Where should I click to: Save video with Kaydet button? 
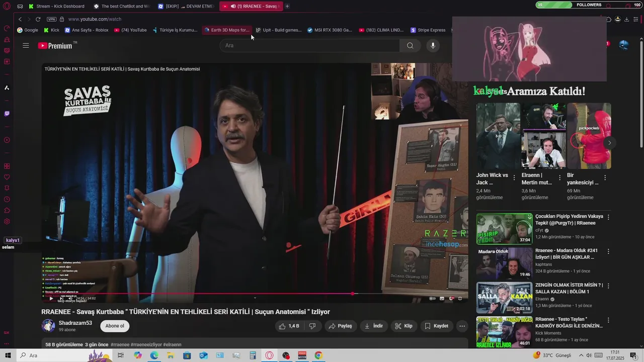436,326
